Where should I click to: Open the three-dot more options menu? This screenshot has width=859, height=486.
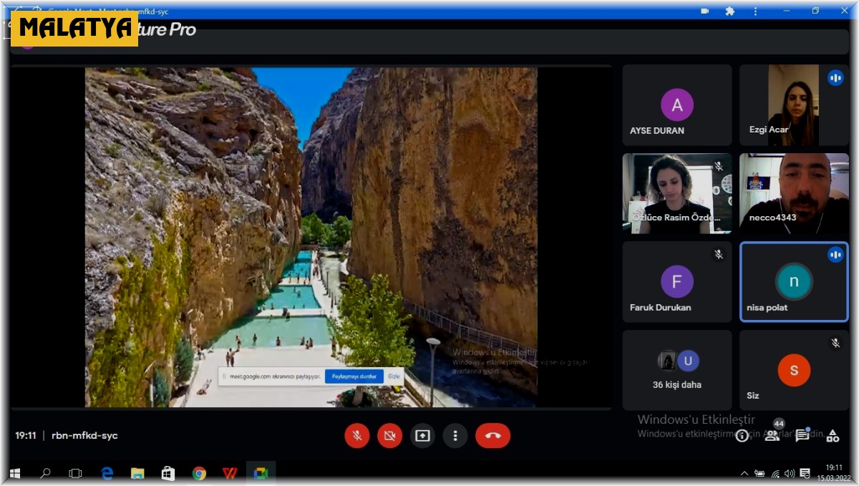coord(455,435)
